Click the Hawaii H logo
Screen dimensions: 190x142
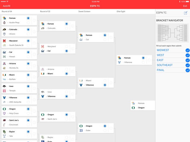pyautogui.click(x=4, y=57)
